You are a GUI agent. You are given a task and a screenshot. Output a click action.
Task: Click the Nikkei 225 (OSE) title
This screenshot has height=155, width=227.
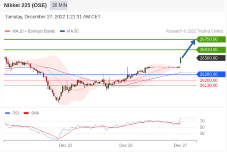pyautogui.click(x=25, y=5)
